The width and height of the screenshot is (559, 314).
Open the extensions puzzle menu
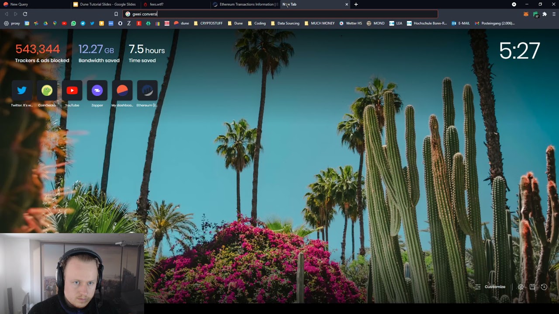coord(545,14)
